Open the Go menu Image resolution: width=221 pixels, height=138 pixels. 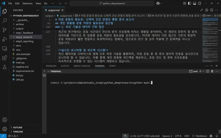pos(46,3)
